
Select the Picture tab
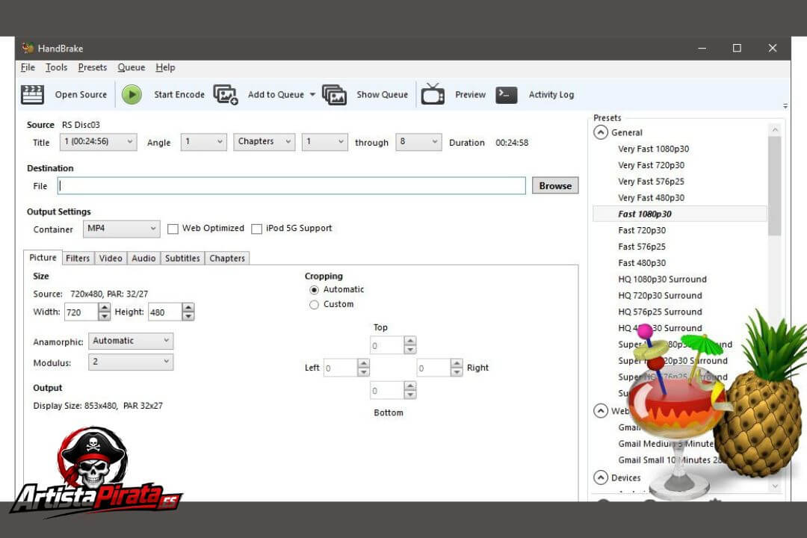[43, 257]
